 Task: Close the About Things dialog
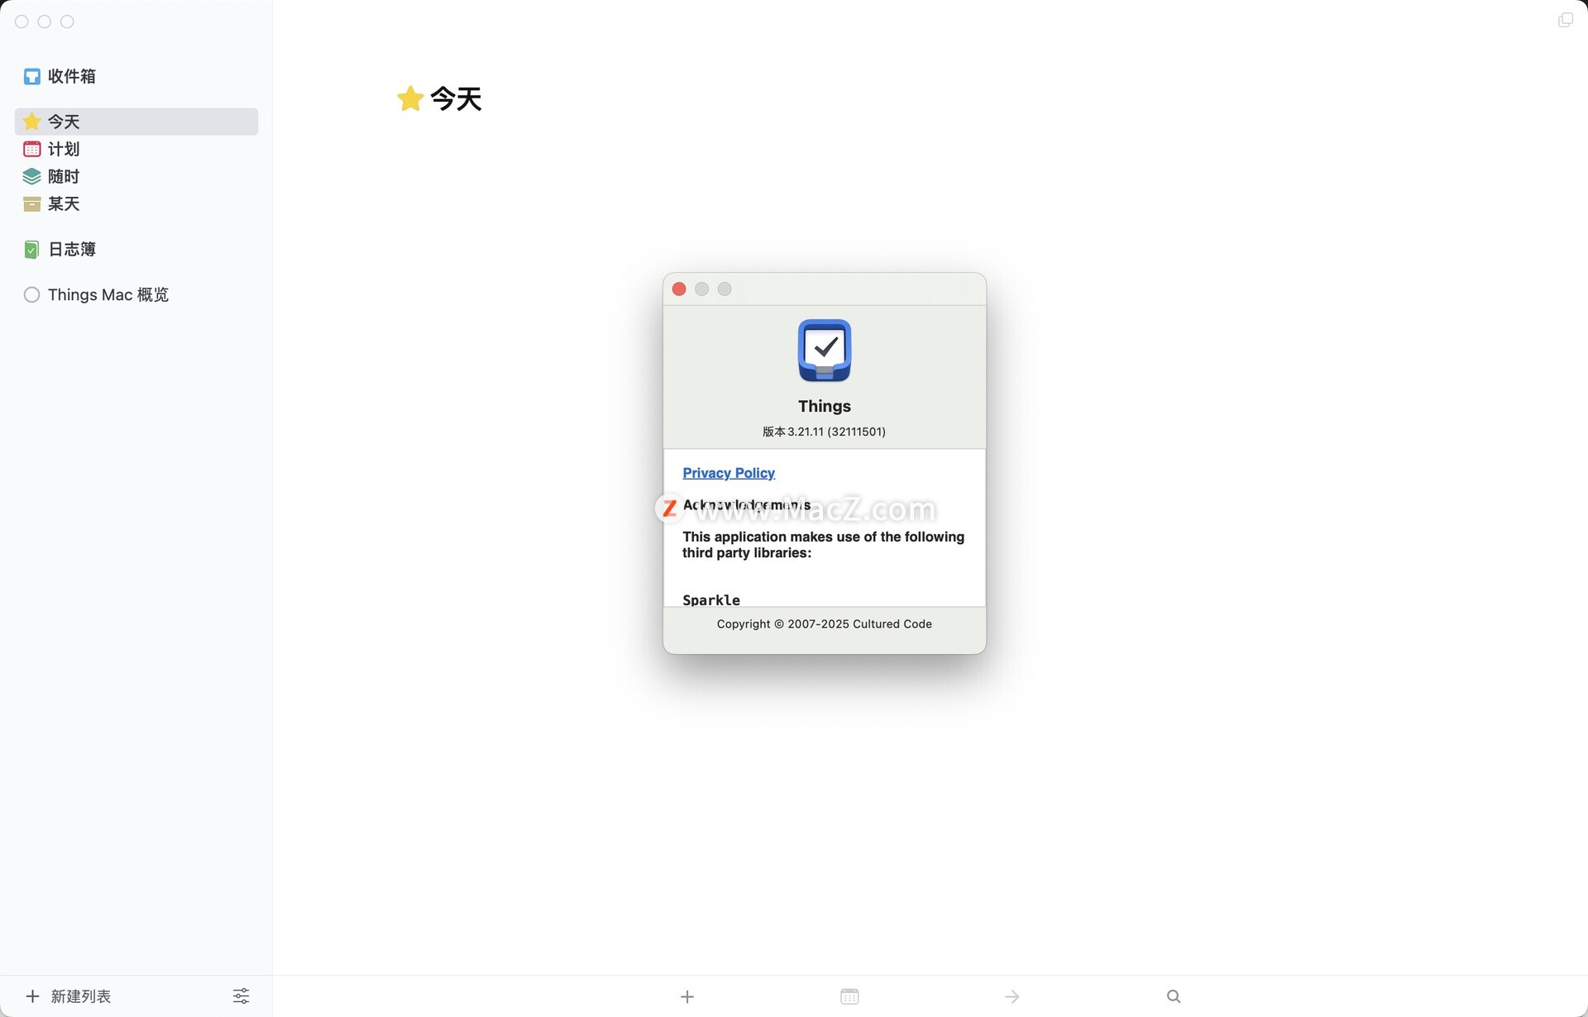(x=679, y=289)
